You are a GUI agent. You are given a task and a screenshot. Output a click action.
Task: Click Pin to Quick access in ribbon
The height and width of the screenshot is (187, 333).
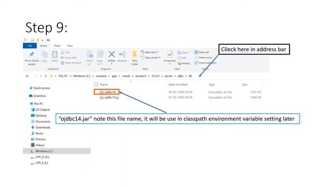32,58
